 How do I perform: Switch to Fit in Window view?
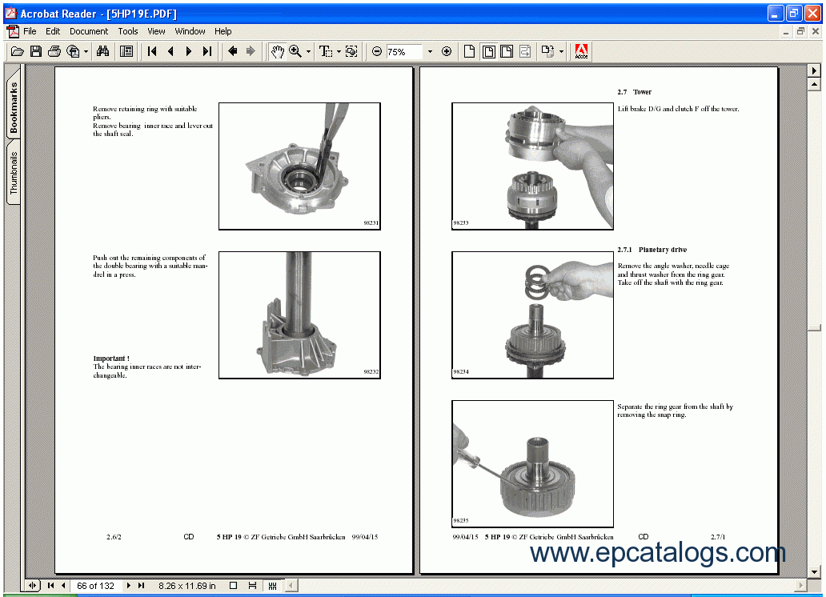[488, 51]
